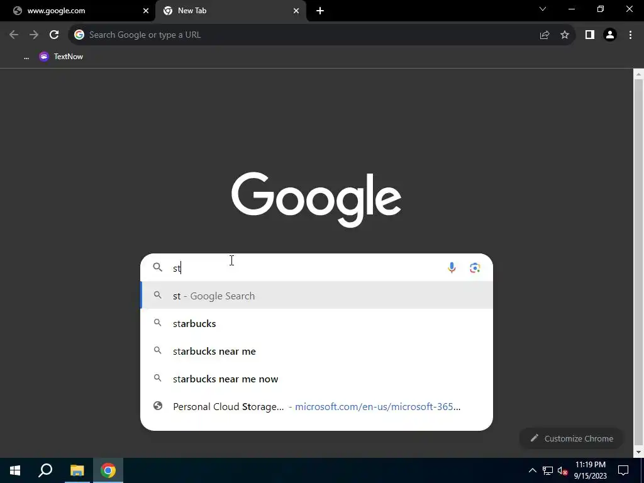Click the browser forward arrow
Image resolution: width=644 pixels, height=483 pixels.
click(34, 35)
